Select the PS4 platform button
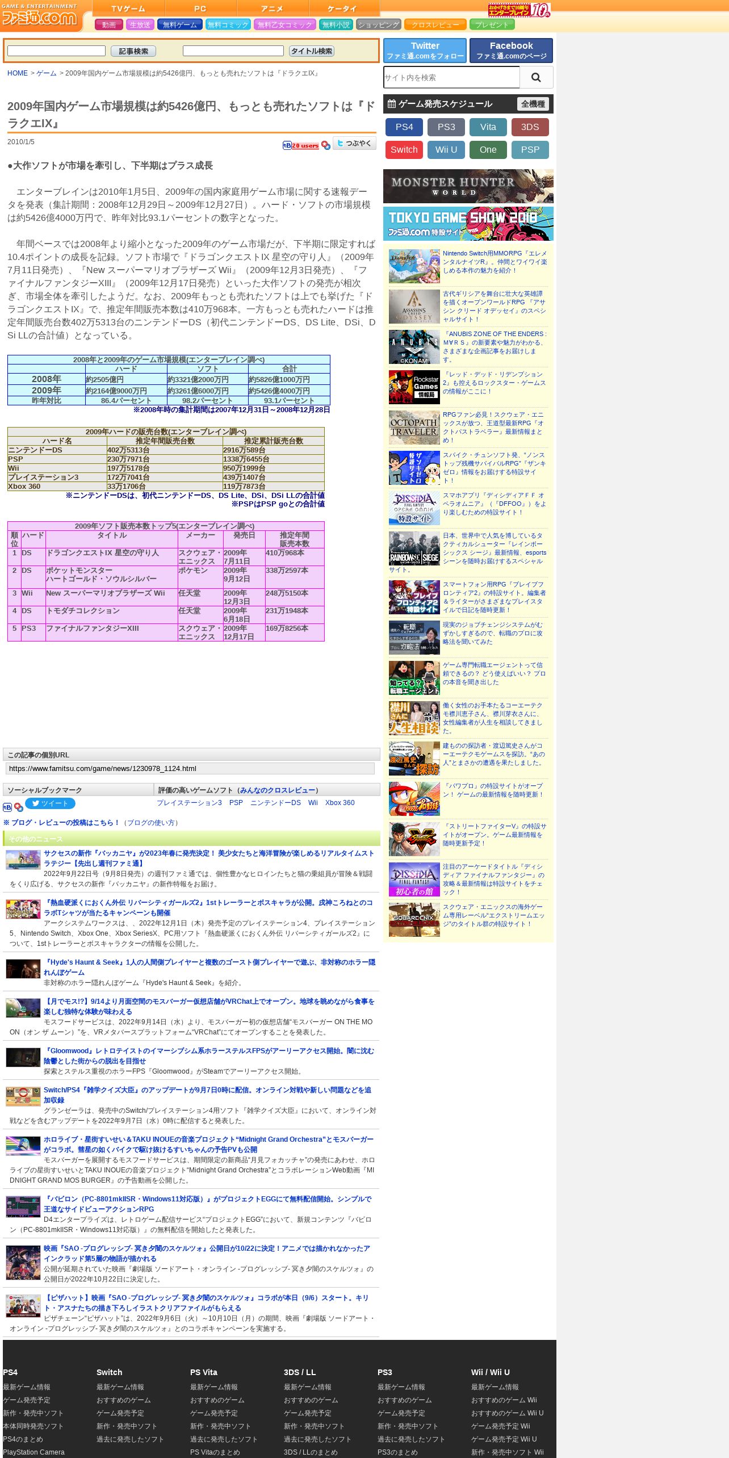 (404, 127)
